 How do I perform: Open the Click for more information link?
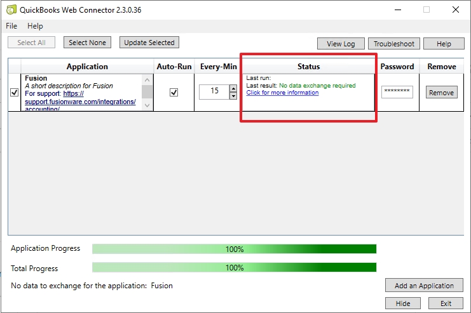coord(282,93)
